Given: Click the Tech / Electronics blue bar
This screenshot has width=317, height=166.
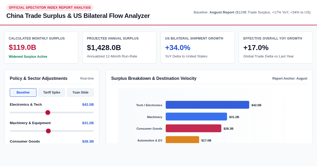Looking at the screenshot, I should point(207,105).
